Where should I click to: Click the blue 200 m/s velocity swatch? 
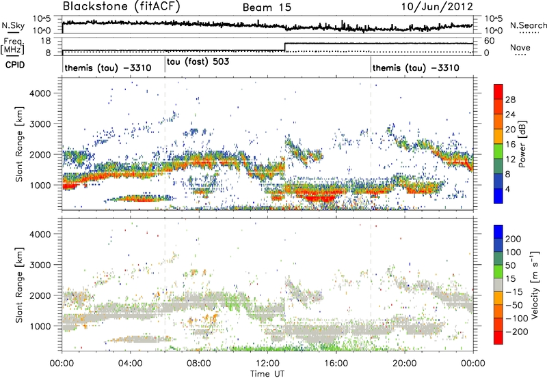point(498,232)
